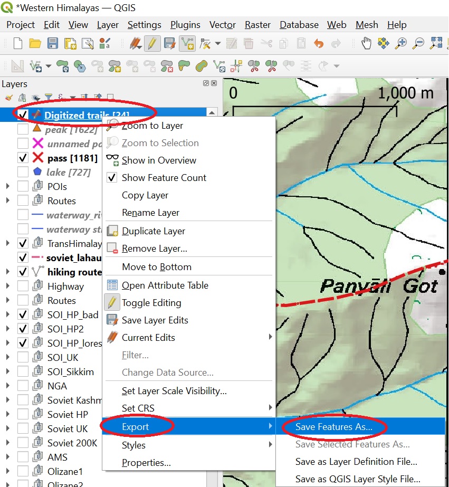This screenshot has width=449, height=487.
Task: Select the Add Line Feature tool
Action: (187, 43)
